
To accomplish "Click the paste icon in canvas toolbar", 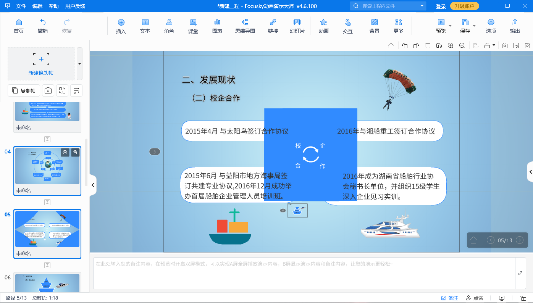I will point(439,45).
